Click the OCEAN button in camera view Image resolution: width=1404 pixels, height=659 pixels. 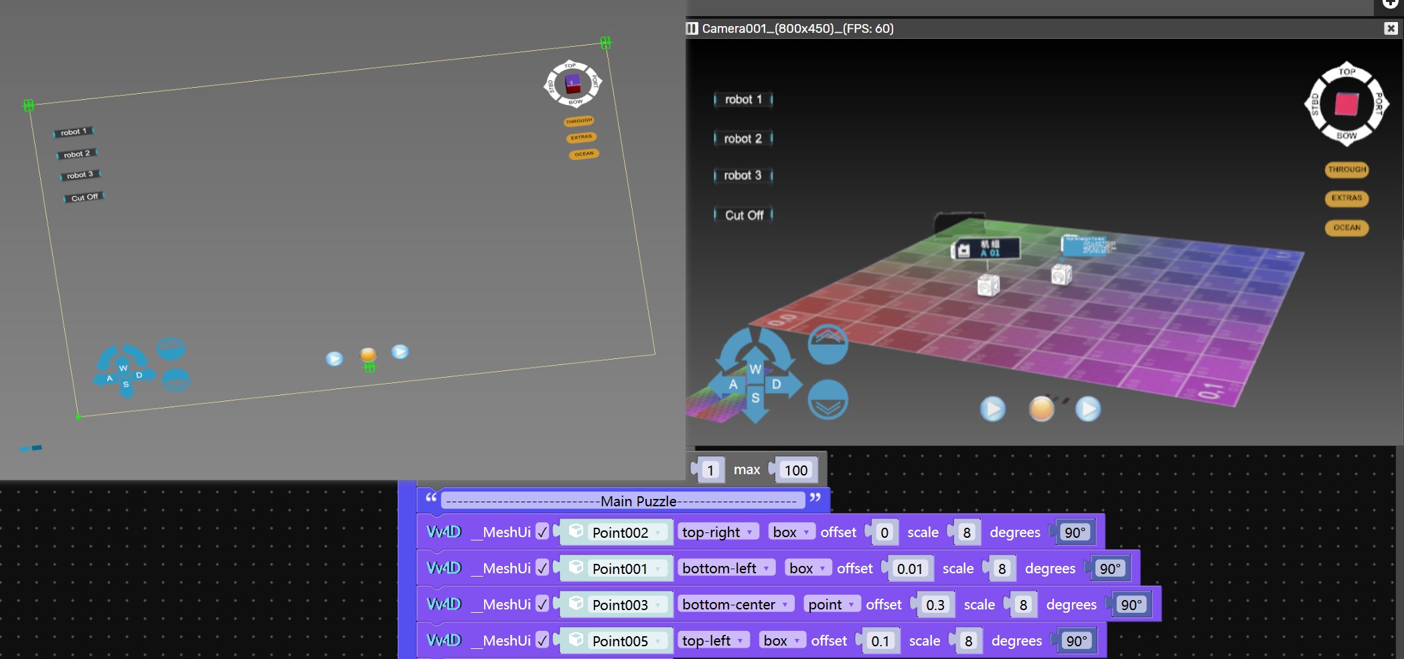[x=1346, y=228]
